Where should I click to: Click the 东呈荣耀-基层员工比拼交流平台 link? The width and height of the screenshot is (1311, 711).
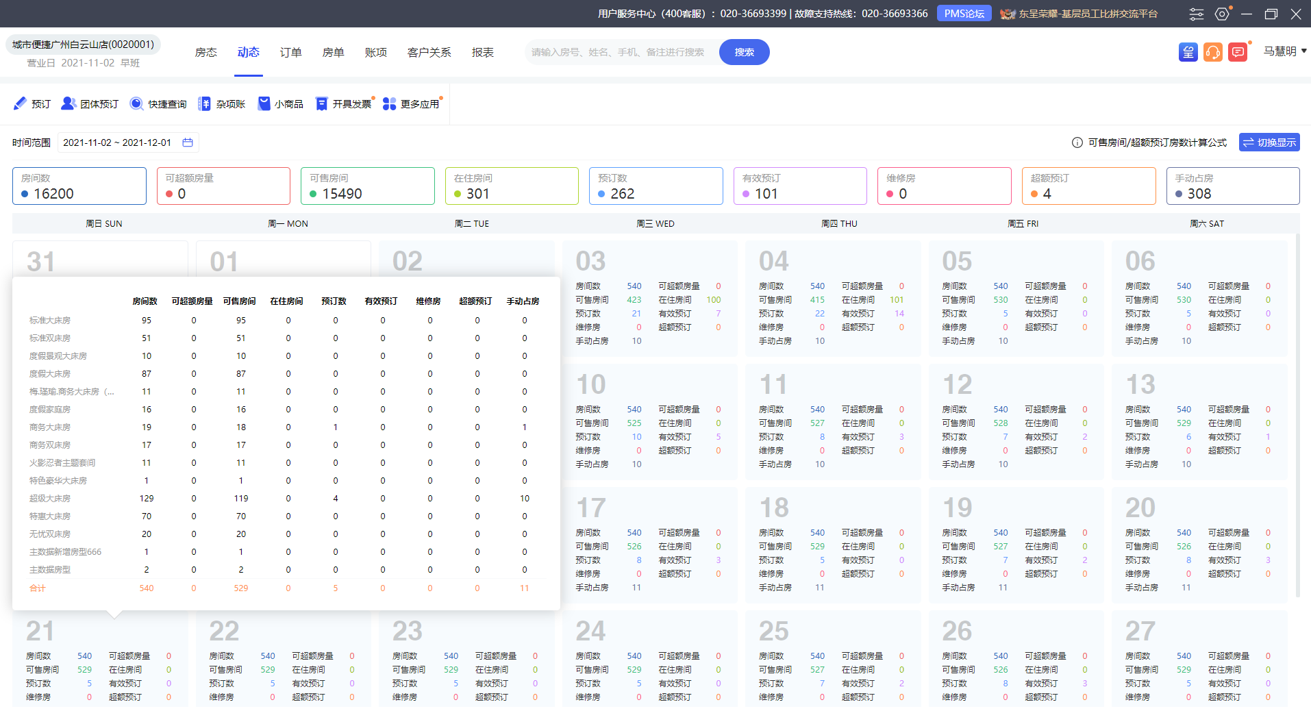click(1088, 14)
